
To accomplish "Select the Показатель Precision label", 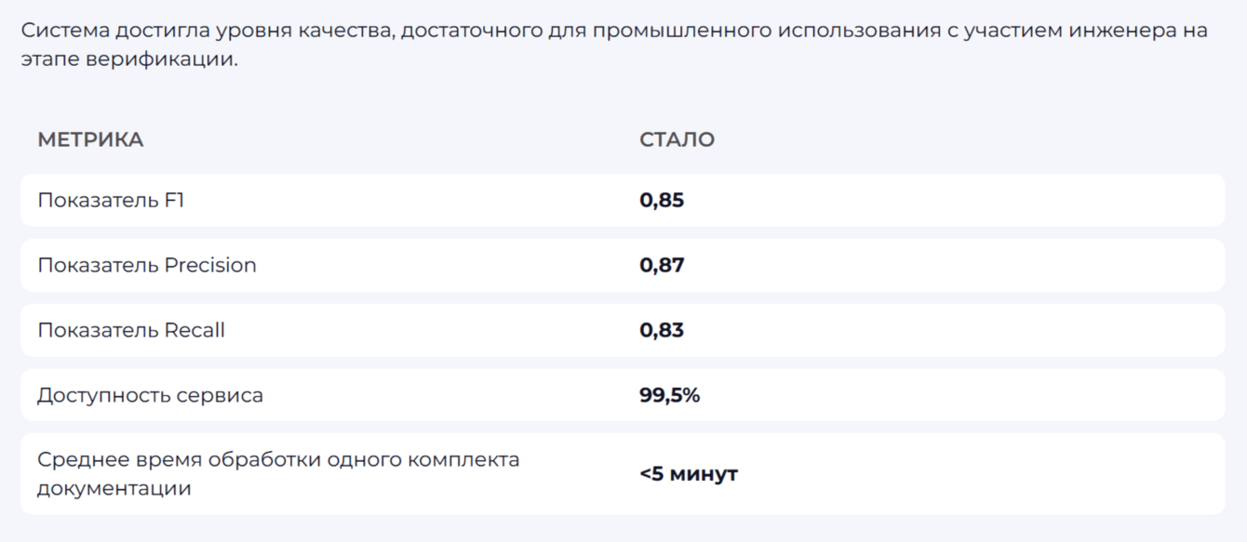I will coord(147,265).
